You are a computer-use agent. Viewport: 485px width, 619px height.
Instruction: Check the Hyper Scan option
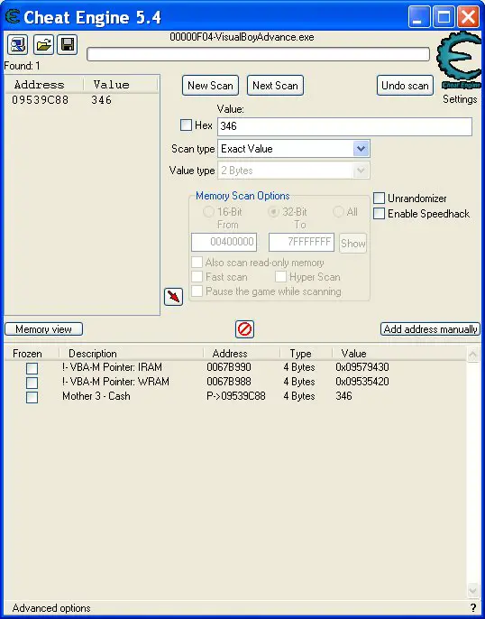(280, 277)
